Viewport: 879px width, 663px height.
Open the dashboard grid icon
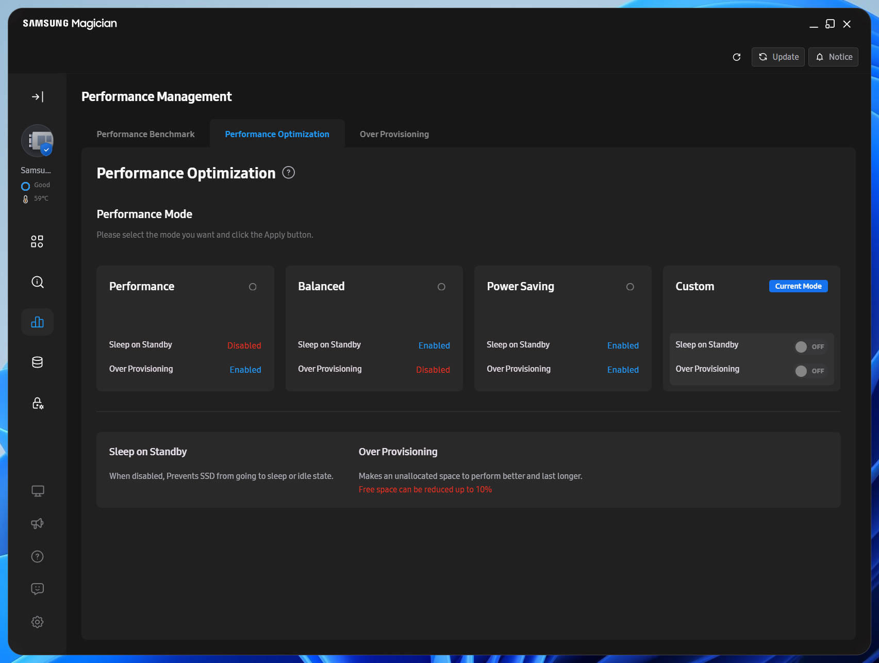[37, 241]
